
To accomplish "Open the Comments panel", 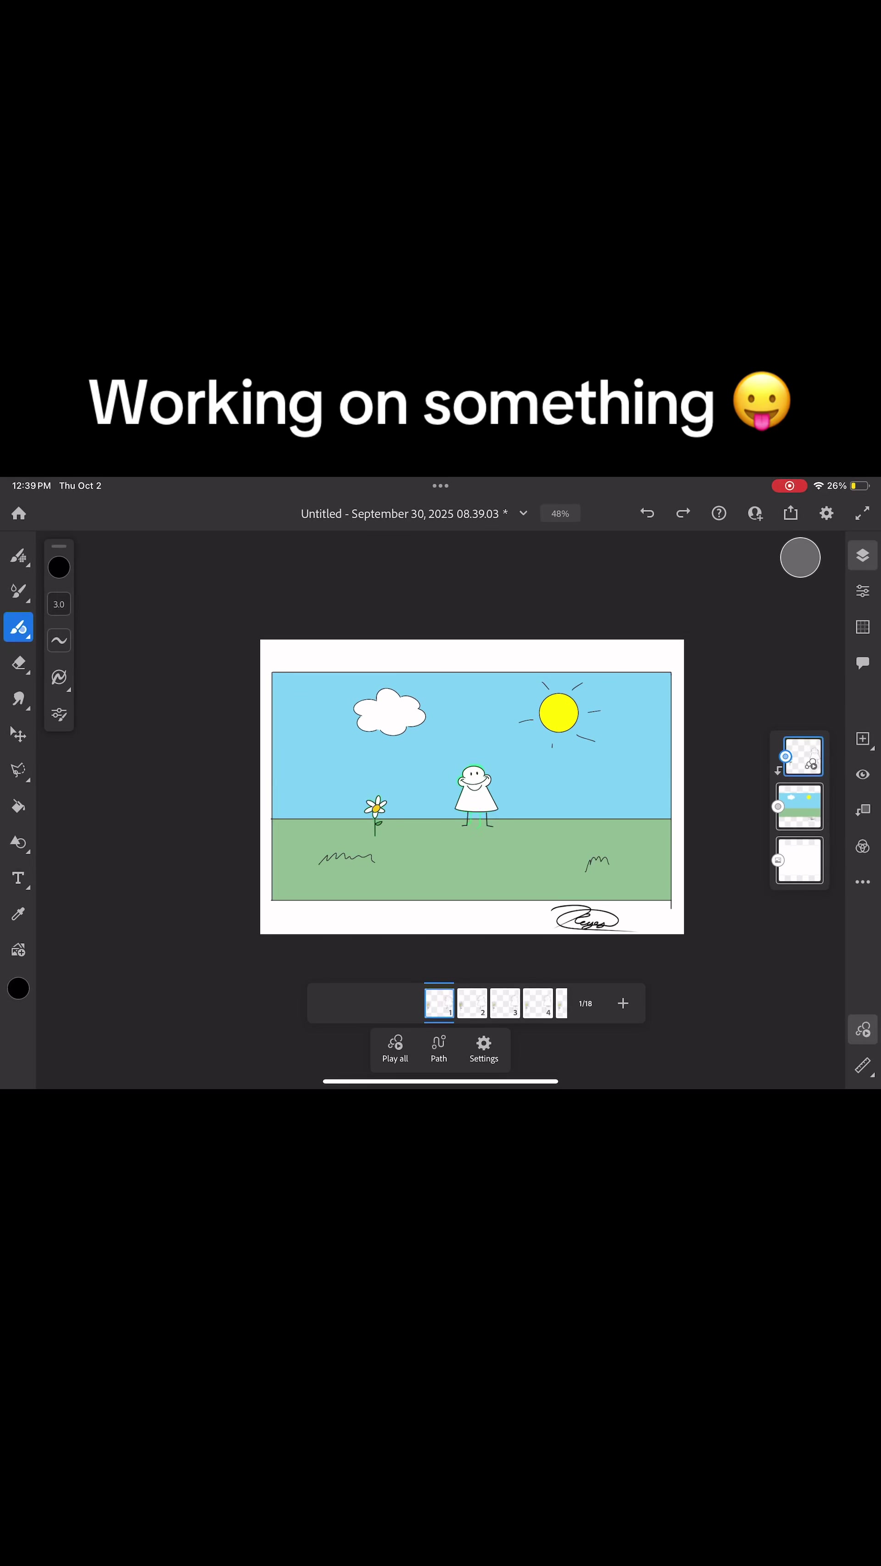I will coord(863,663).
